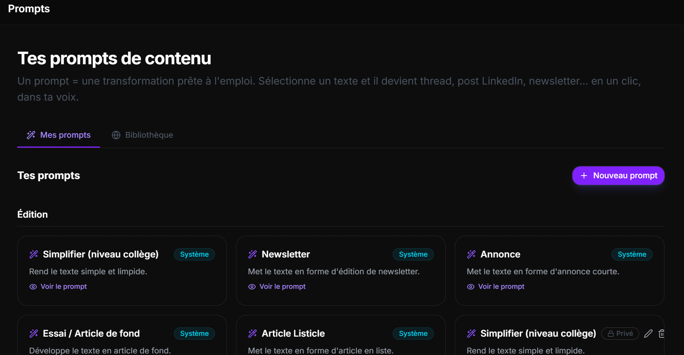Click eye icon under Annonce card
684x355 pixels.
[x=471, y=287]
